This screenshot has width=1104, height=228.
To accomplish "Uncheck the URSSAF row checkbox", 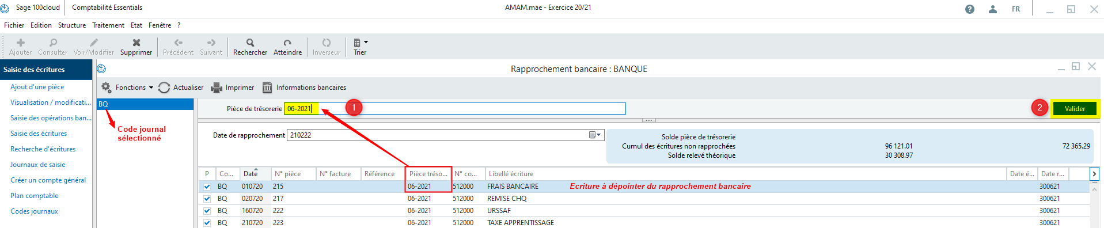I will point(207,211).
